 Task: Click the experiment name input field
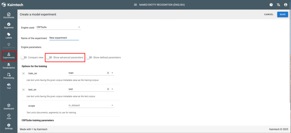pyautogui.click(x=64, y=38)
